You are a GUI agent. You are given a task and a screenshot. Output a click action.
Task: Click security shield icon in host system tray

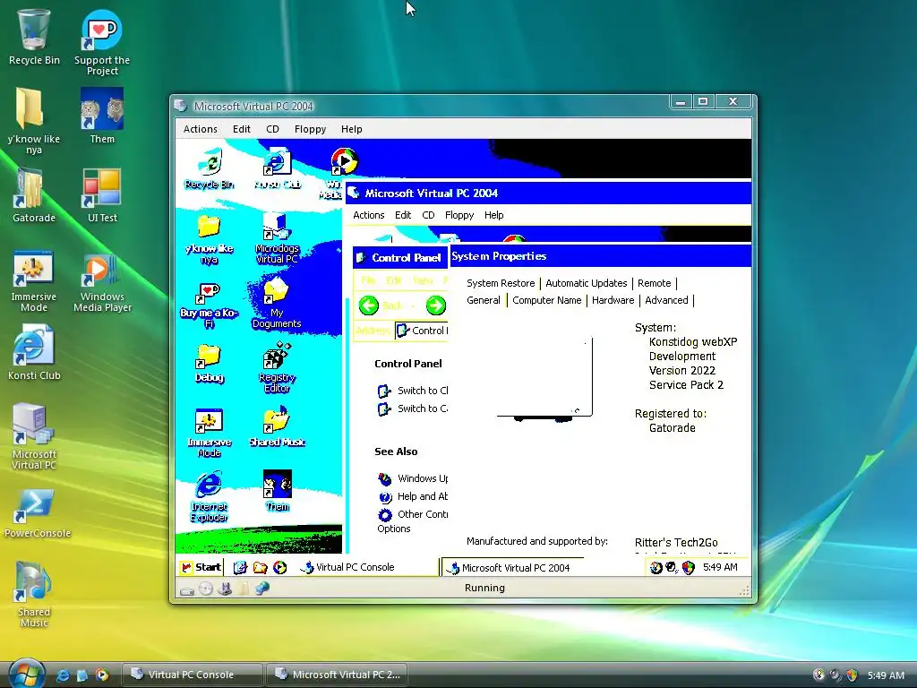tap(852, 675)
